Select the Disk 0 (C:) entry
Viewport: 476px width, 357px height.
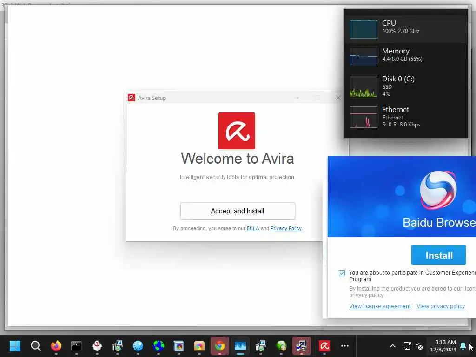pos(406,86)
